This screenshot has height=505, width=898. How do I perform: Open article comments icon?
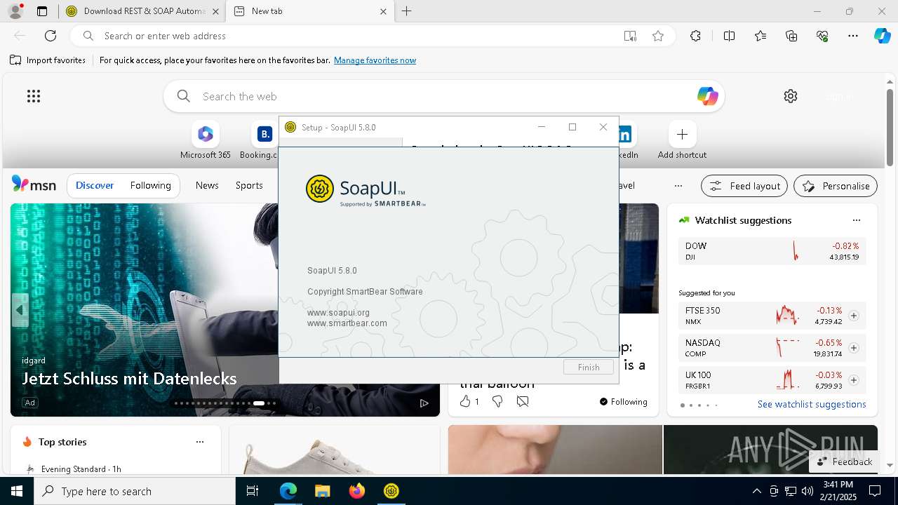523,401
